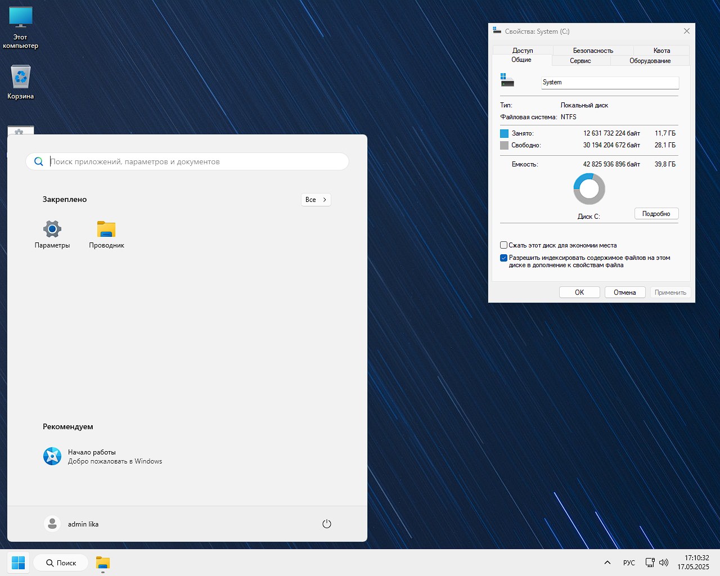Click the Применить button
Screen dimensions: 720x576
pos(670,292)
